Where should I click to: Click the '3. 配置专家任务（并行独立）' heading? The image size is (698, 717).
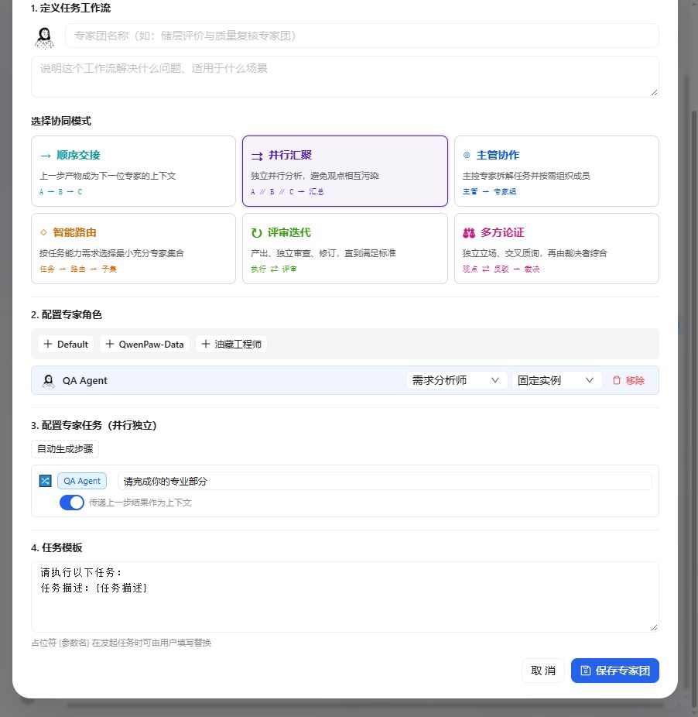click(94, 425)
